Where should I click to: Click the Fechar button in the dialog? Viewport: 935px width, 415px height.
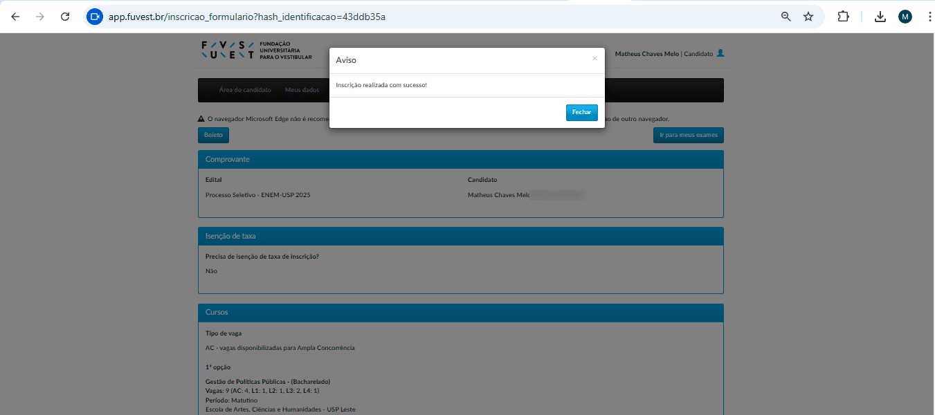(x=581, y=113)
